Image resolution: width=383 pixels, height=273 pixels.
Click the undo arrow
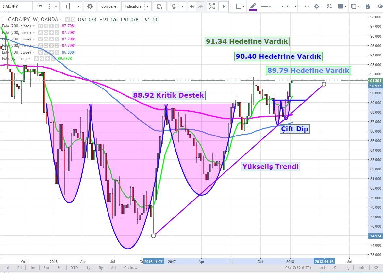(192, 6)
